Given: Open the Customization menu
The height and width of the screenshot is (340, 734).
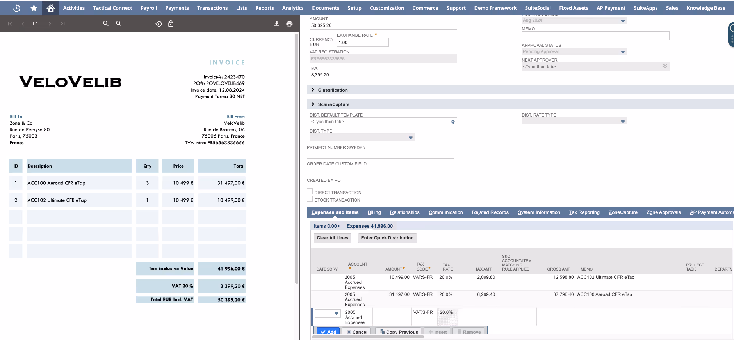Looking at the screenshot, I should pyautogui.click(x=387, y=8).
